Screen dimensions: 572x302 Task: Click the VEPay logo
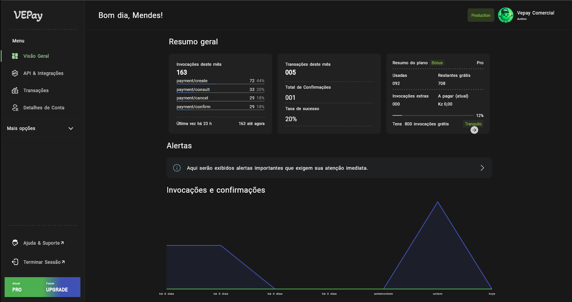tap(28, 16)
